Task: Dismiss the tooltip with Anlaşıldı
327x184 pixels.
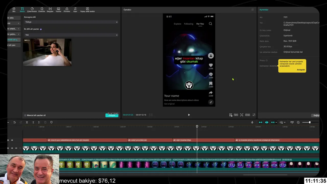Action: (301, 70)
